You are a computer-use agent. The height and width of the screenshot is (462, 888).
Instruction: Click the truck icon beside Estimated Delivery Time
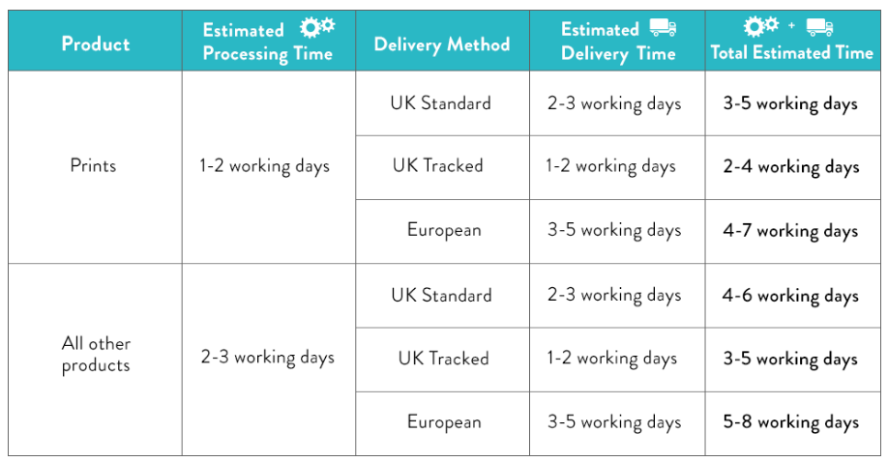pyautogui.click(x=663, y=27)
